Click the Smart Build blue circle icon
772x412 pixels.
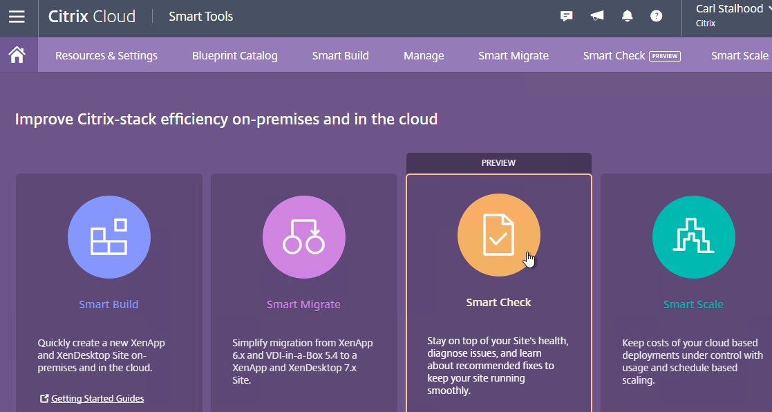pyautogui.click(x=109, y=237)
